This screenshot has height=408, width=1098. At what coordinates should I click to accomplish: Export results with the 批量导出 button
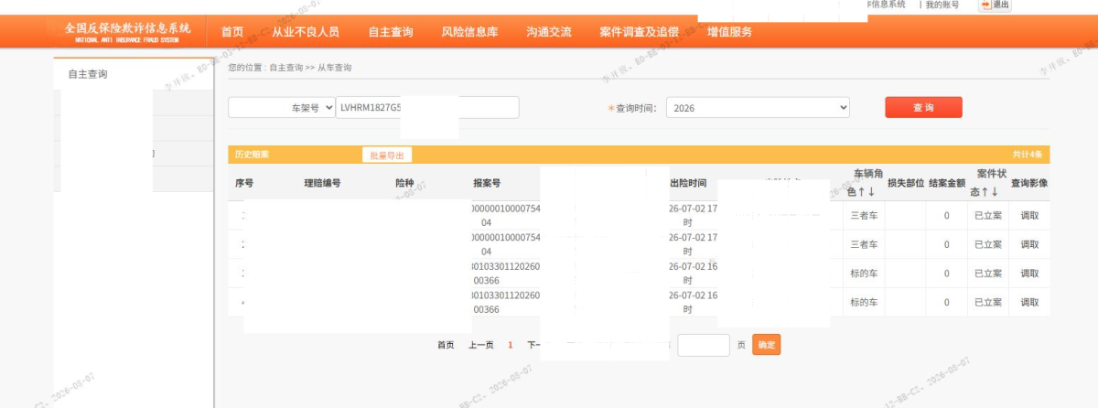point(387,156)
